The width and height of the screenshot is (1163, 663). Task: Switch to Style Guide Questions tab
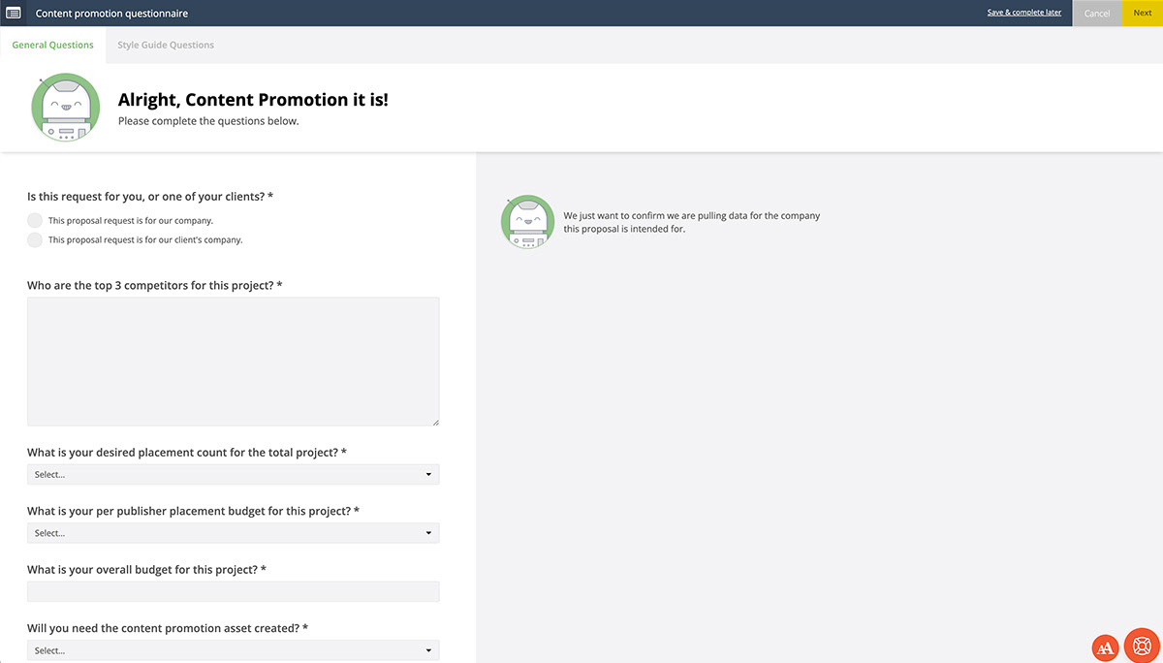coord(166,45)
